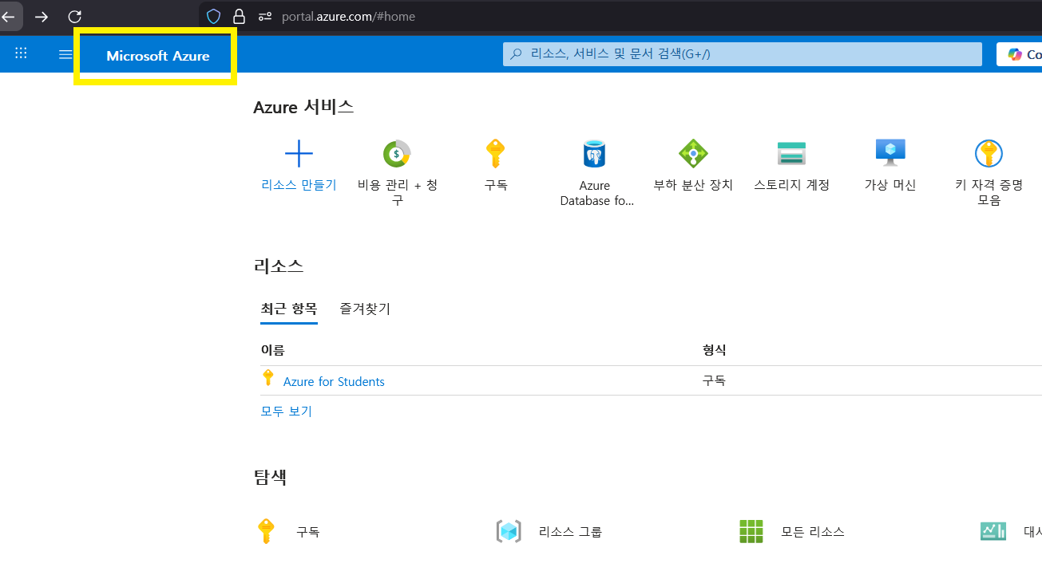Image resolution: width=1042 pixels, height=571 pixels.
Task: Click the browser back arrow
Action: click(10, 16)
